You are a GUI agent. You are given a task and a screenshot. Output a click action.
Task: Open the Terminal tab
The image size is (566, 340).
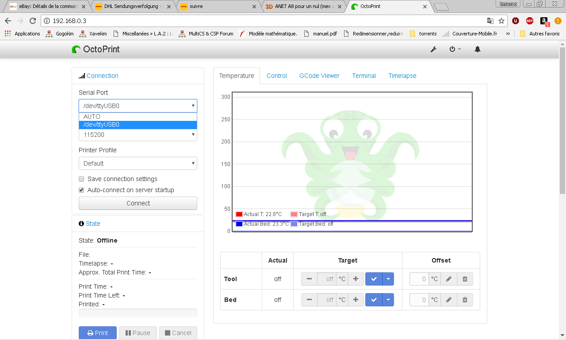364,76
